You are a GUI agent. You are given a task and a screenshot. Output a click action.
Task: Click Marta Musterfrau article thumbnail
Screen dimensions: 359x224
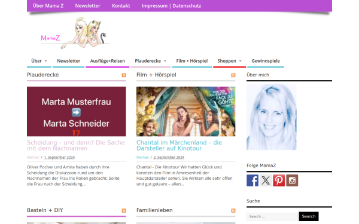(x=76, y=111)
